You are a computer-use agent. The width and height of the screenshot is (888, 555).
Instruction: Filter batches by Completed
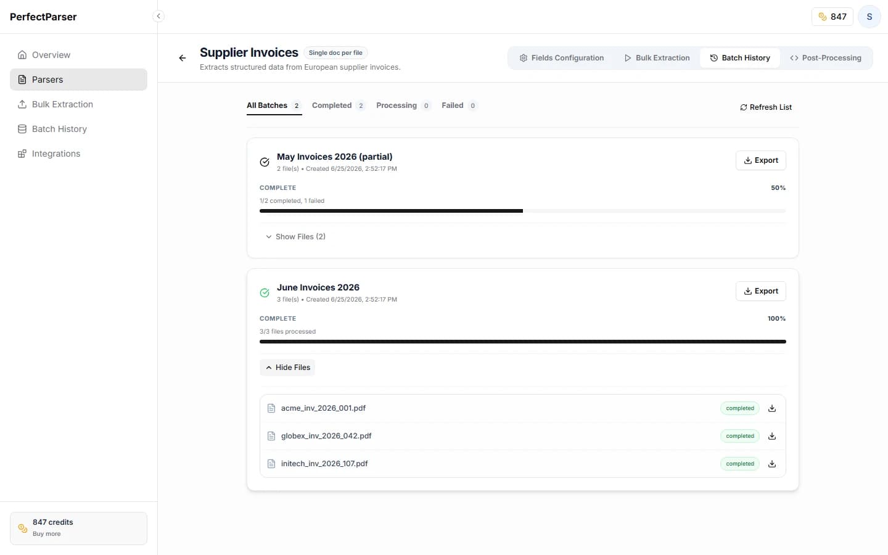[339, 105]
